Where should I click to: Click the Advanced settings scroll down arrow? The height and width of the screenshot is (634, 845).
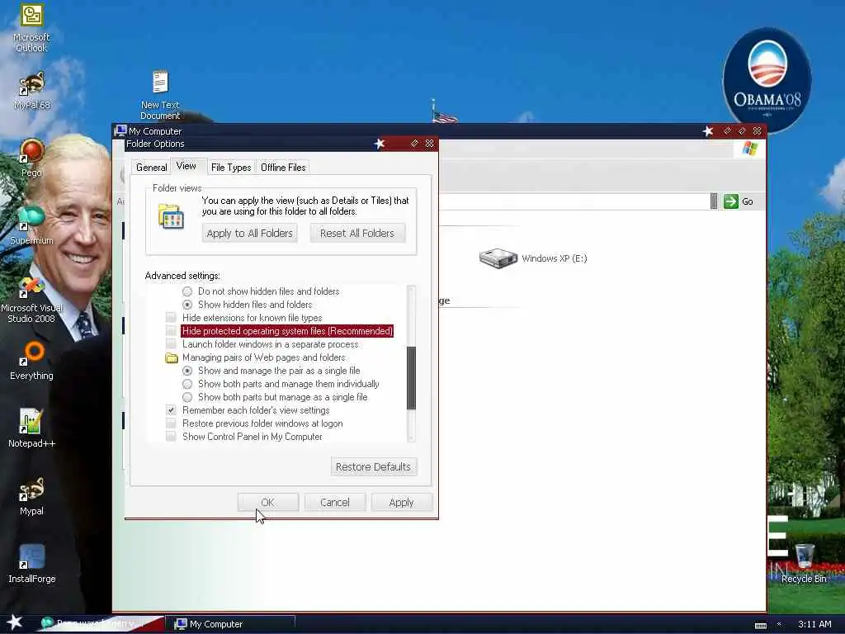411,437
